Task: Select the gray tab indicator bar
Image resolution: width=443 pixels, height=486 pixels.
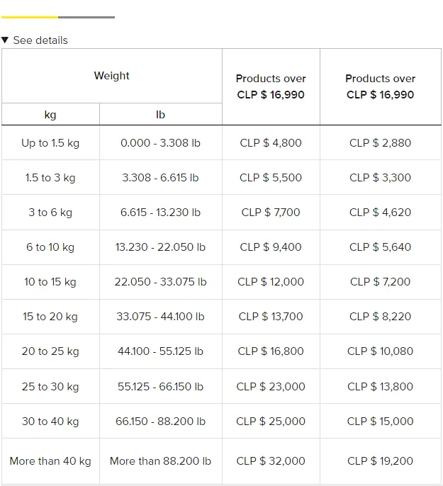Action: click(x=86, y=17)
